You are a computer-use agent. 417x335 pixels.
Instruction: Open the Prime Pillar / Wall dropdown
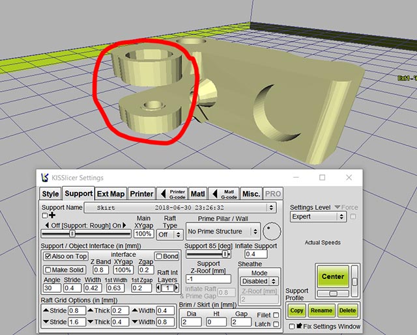[223, 231]
